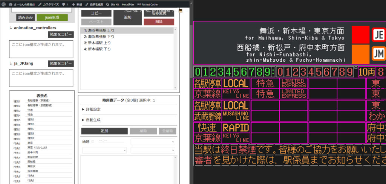Click the red 削除 button
Viewport: 386px width, 184px height.
point(159,22)
